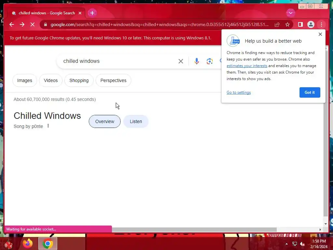Open the taskbar clock showing 1:58 PM
Image resolution: width=333 pixels, height=250 pixels.
[319, 244]
